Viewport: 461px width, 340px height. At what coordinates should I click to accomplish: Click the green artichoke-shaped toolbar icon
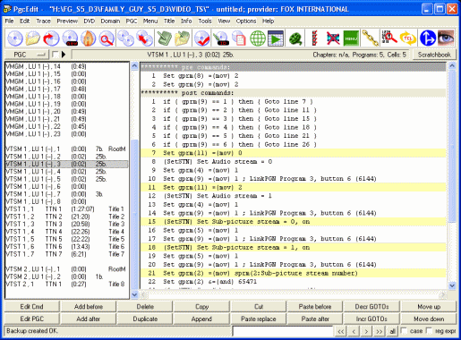(295, 38)
